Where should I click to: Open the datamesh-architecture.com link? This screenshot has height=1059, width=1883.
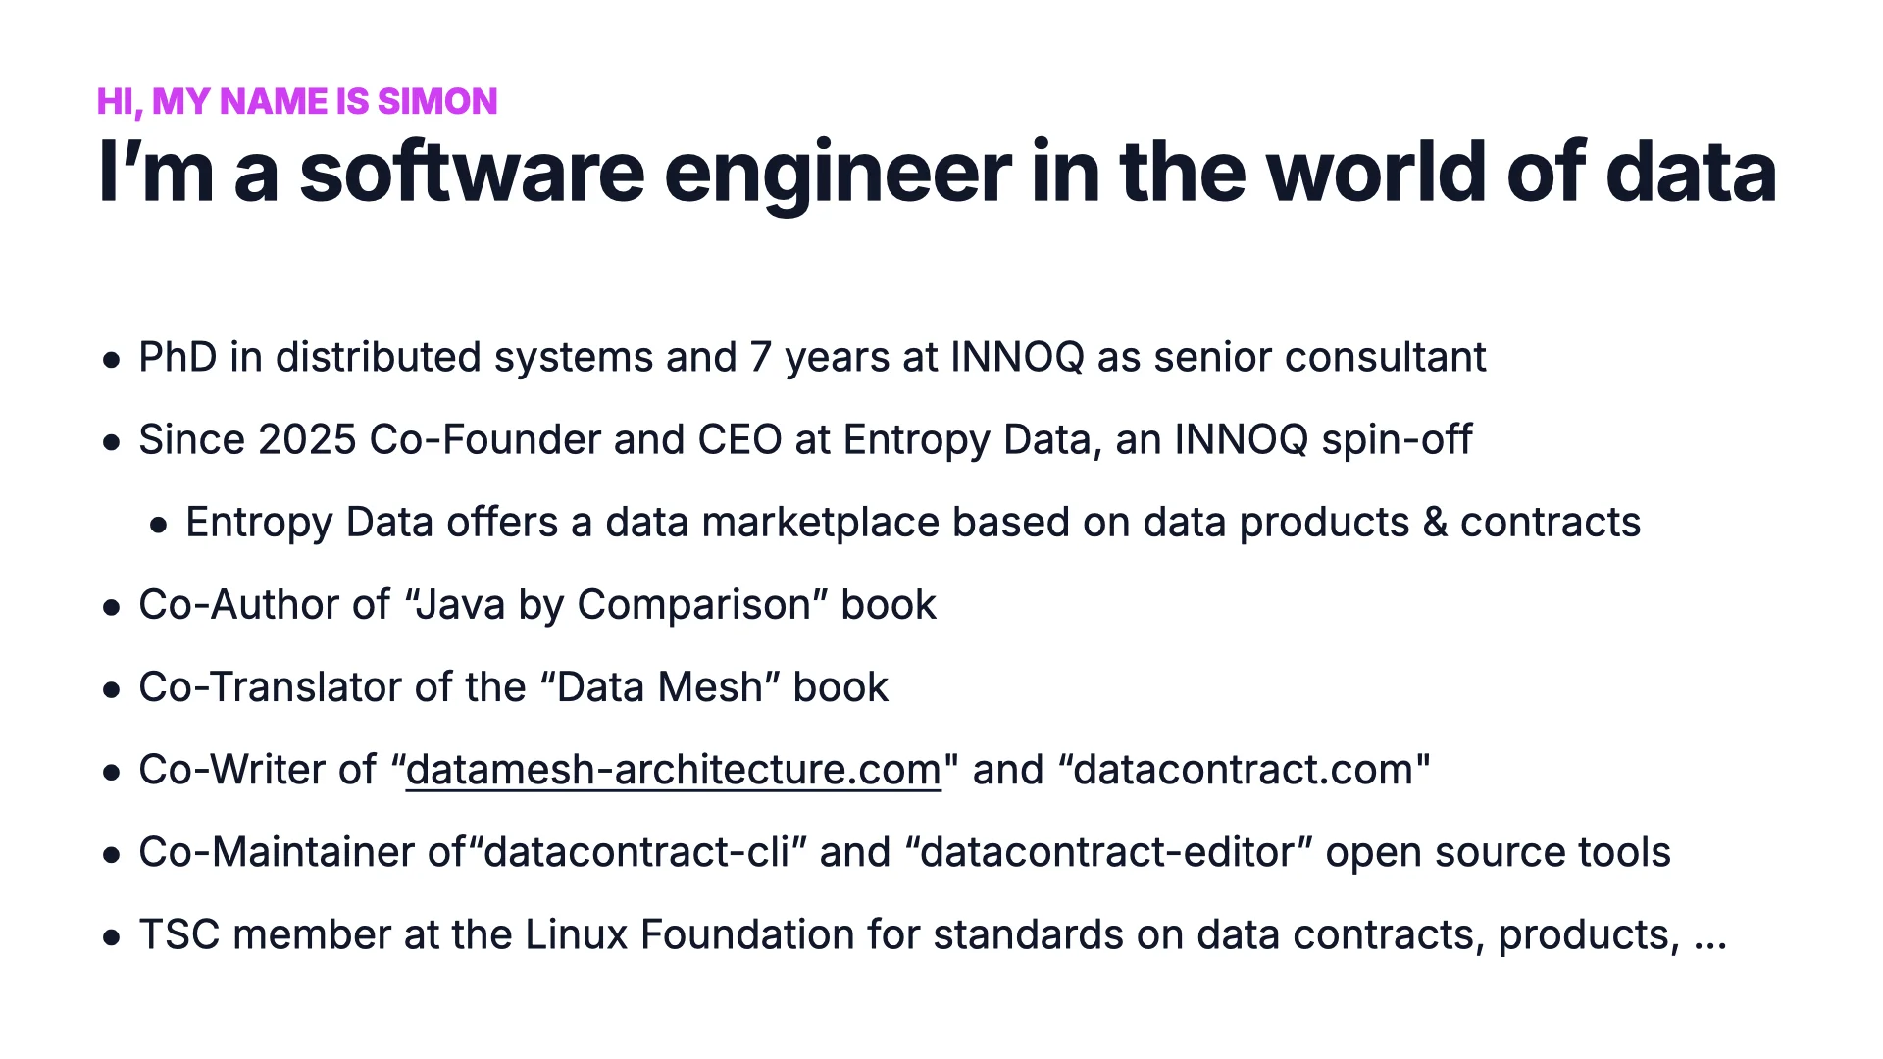click(673, 771)
